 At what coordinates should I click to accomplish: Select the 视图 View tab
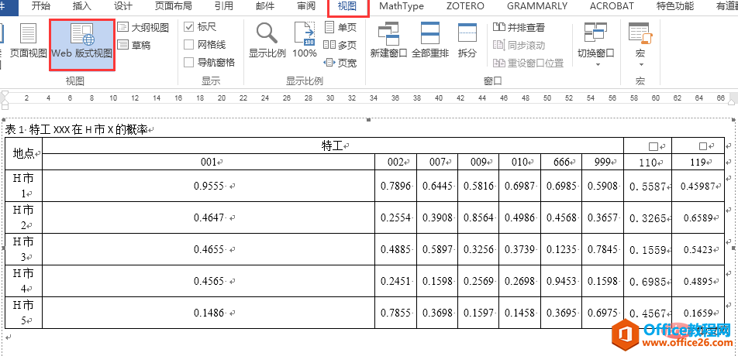[347, 6]
